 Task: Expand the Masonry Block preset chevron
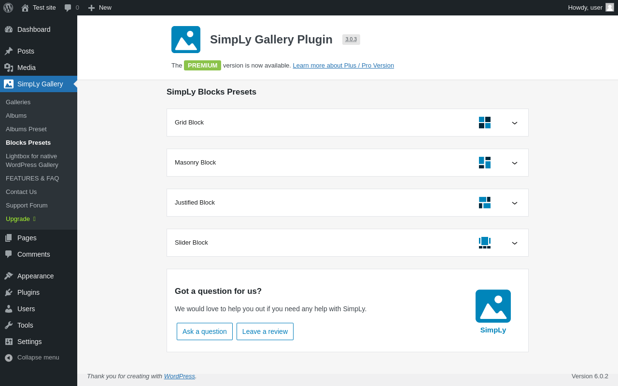[x=515, y=163]
